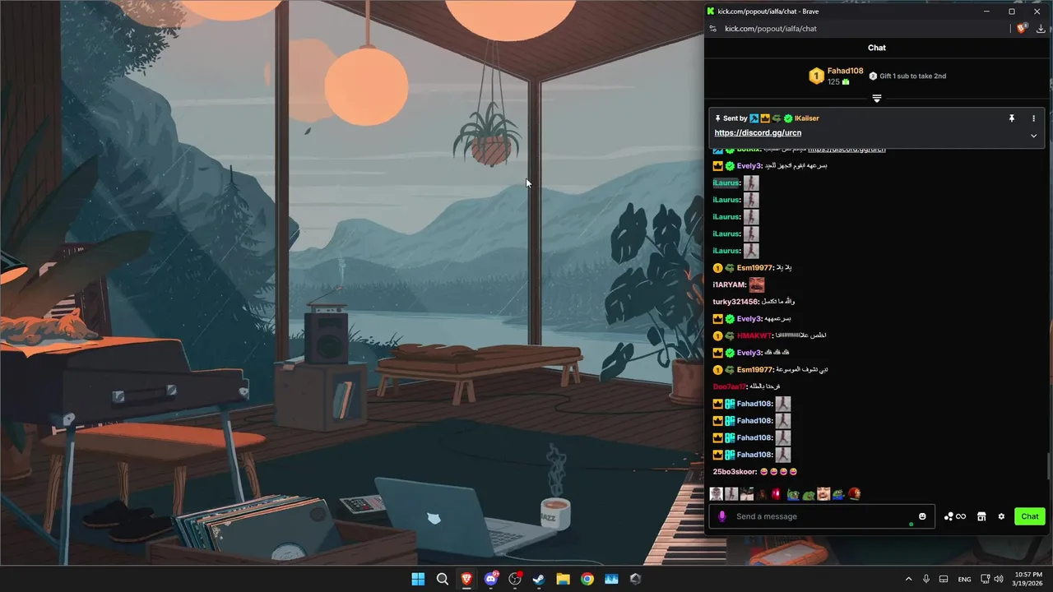The width and height of the screenshot is (1053, 592).
Task: Select first quick emote in emote bar
Action: 717,494
